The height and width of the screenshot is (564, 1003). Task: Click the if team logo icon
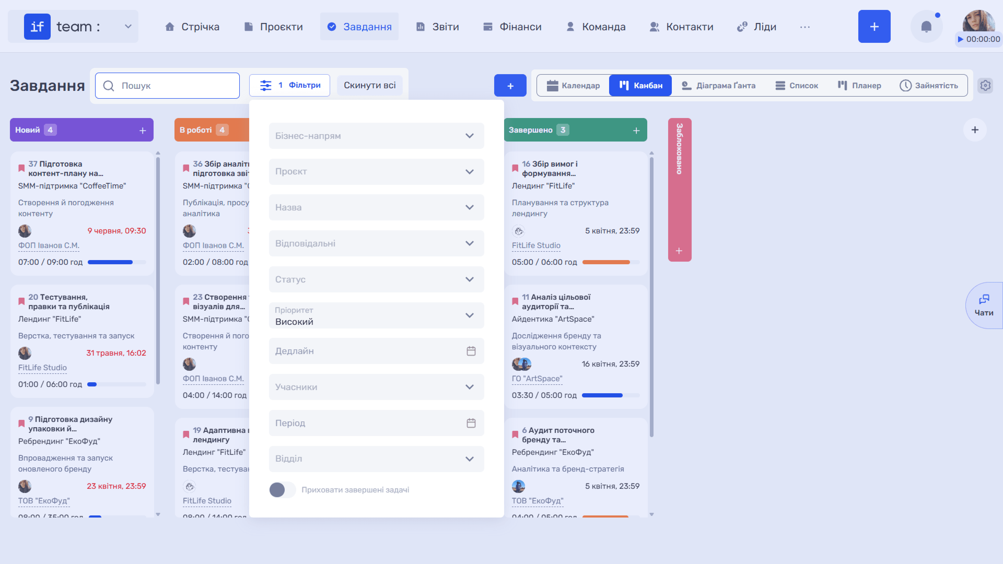point(37,26)
